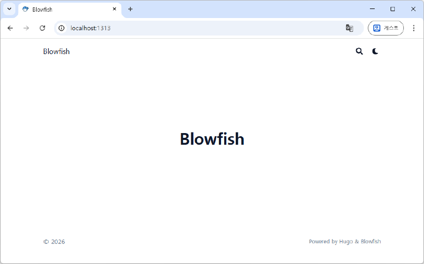View site information icon in address bar
The width and height of the screenshot is (424, 264).
click(61, 28)
